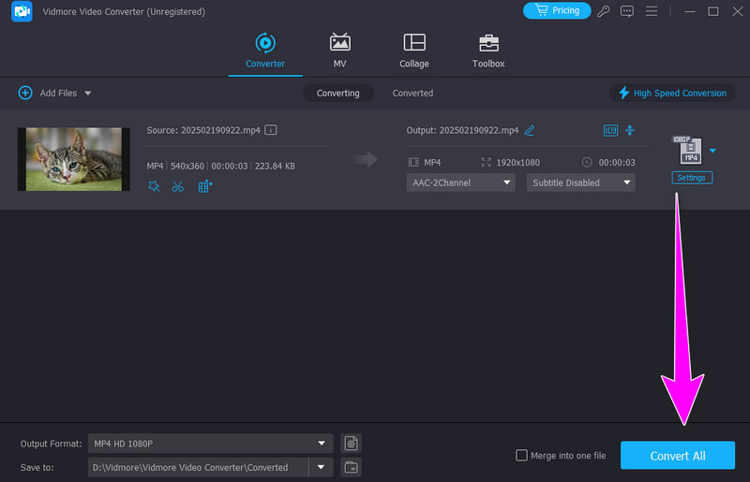Click the compress/split icon beside ID3

630,130
